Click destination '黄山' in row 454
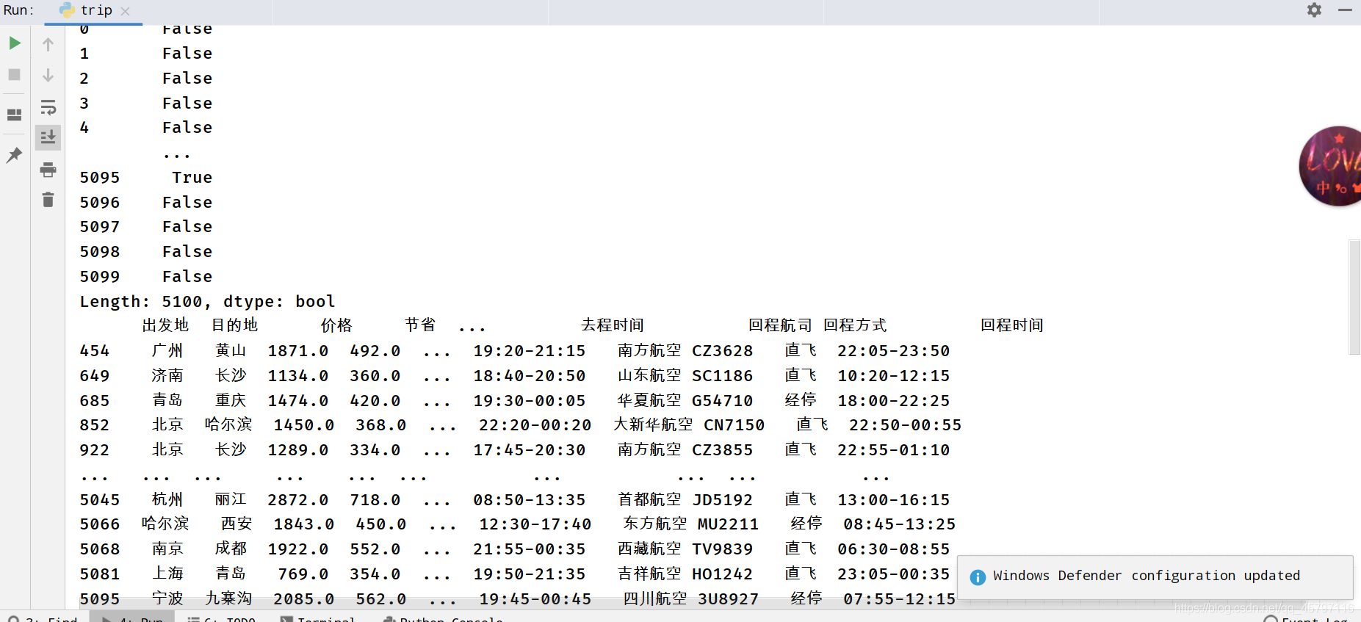1361x622 pixels. pos(231,350)
